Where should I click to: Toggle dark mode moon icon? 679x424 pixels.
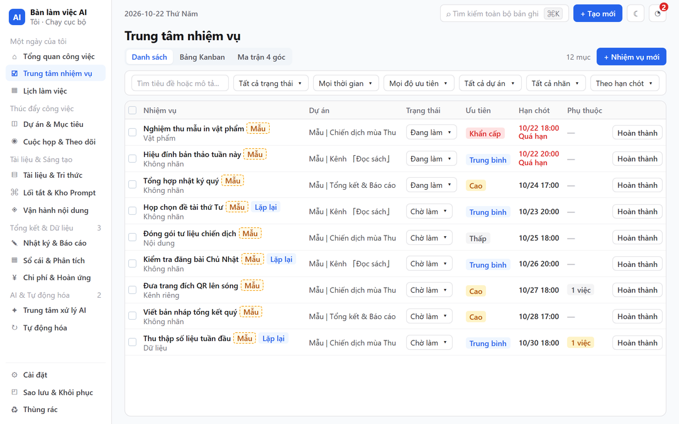pos(635,13)
